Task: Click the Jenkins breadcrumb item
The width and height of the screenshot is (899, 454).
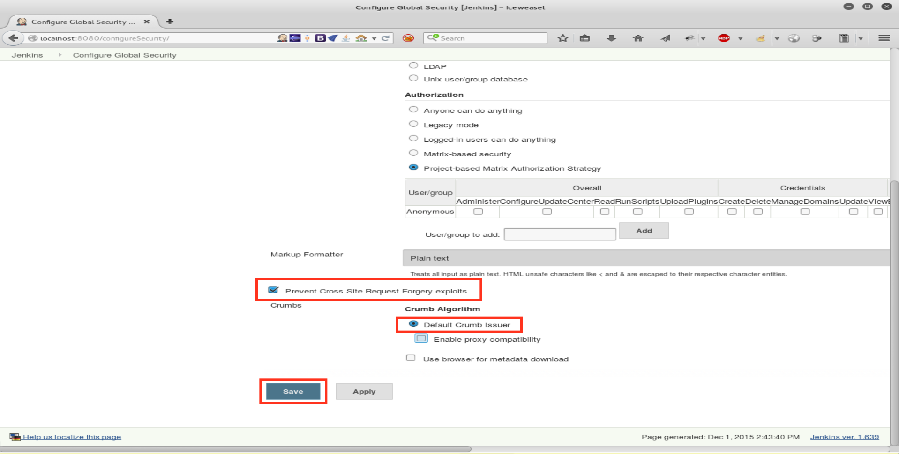Action: (x=27, y=55)
